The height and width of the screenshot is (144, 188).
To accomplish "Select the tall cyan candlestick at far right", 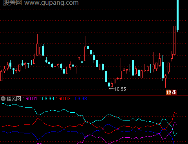I will click(177, 15).
